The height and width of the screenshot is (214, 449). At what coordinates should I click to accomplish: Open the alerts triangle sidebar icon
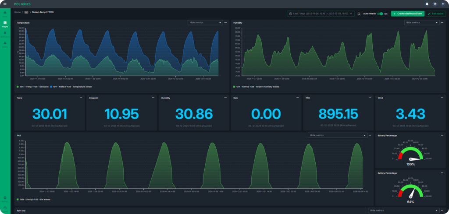tap(5, 43)
